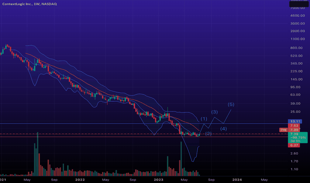Viewport: 310px width, 183px height.
Task: Click the 1300.00 price axis value
Action: coord(298,39)
